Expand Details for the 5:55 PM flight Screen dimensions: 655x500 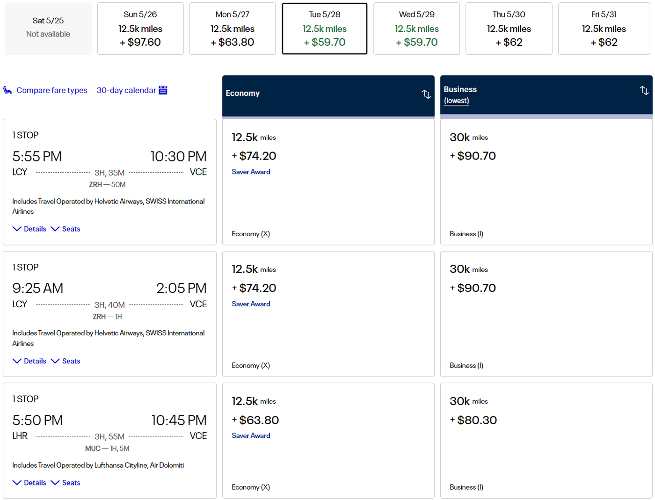[x=29, y=229]
